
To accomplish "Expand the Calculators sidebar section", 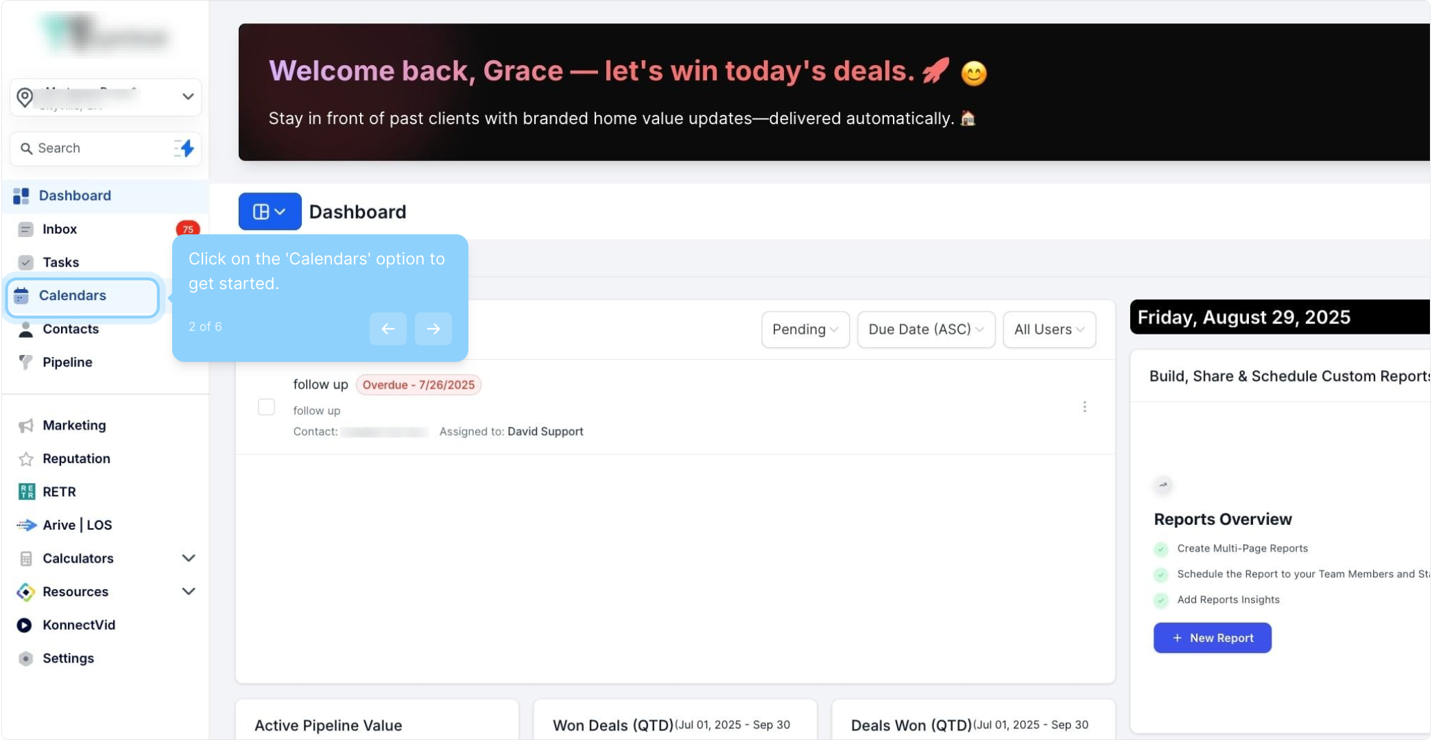I will 189,558.
